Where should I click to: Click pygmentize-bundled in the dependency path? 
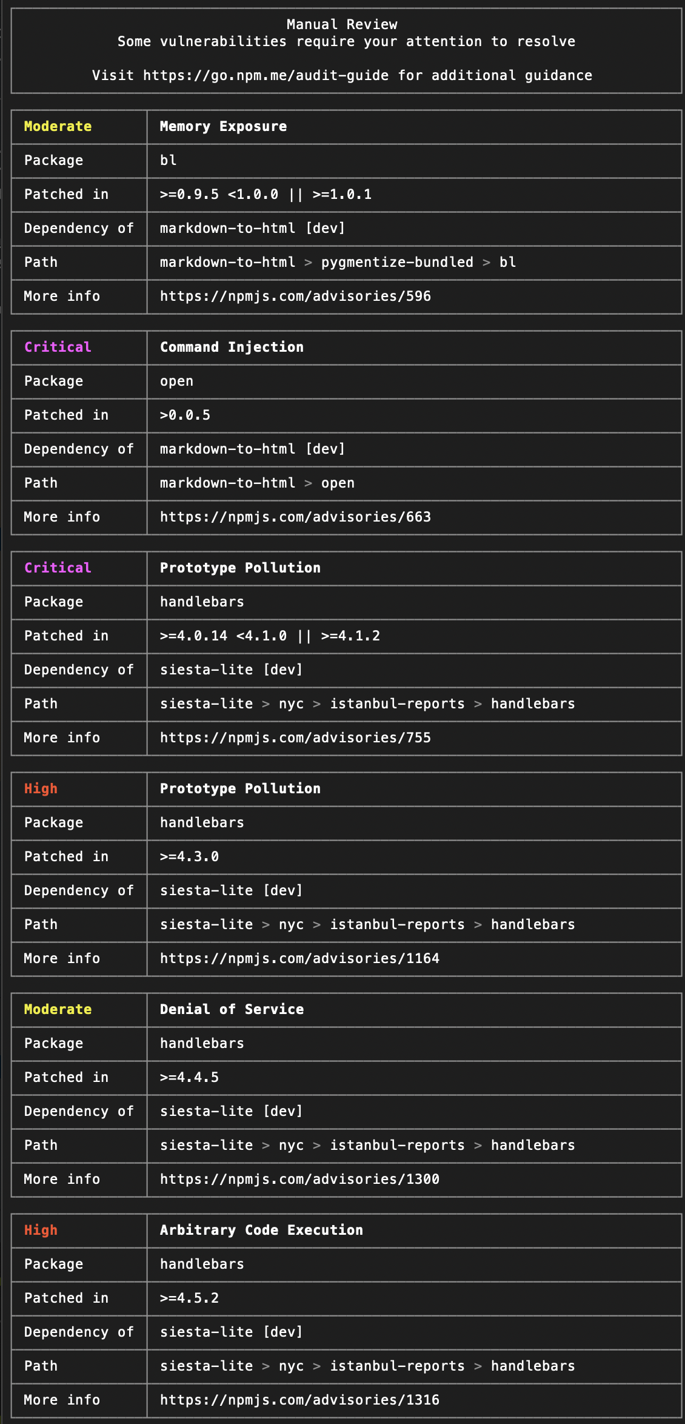pyautogui.click(x=397, y=262)
